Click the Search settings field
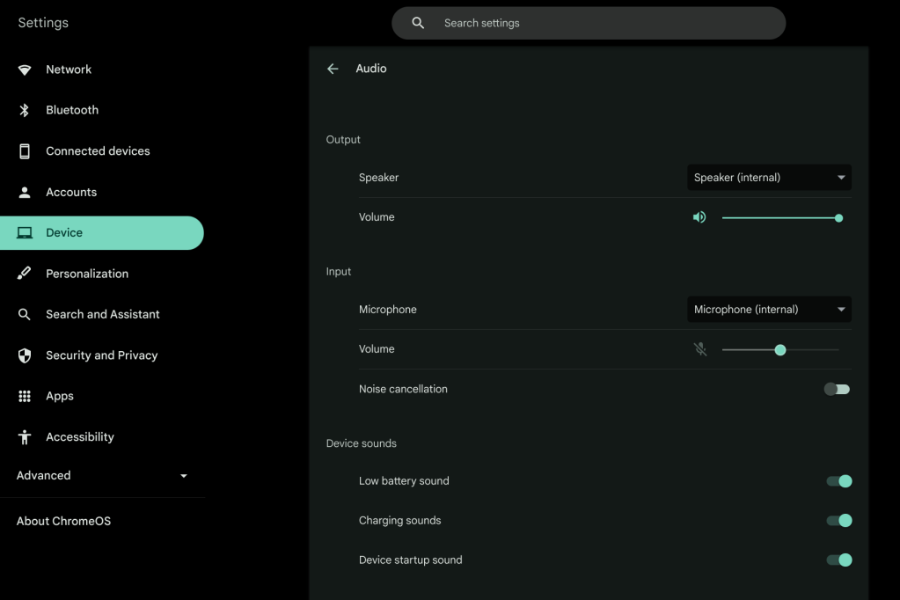This screenshot has height=600, width=900. [588, 22]
